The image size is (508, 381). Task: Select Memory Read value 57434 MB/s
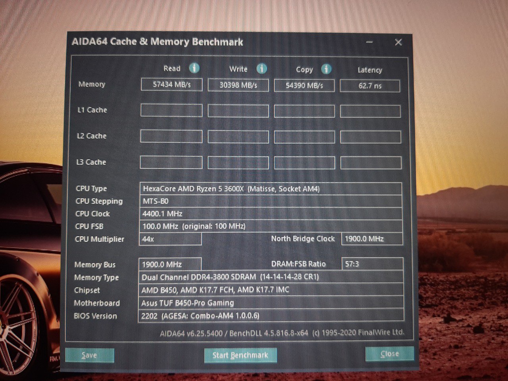click(171, 85)
